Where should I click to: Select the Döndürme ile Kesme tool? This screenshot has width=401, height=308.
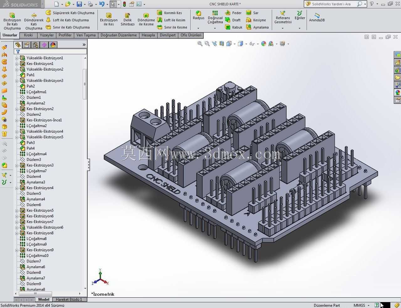(146, 19)
